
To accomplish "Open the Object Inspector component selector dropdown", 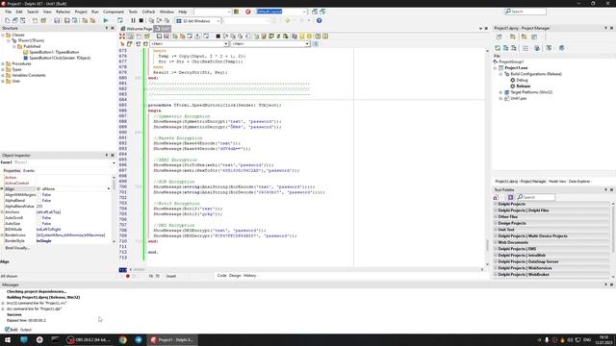I will pyautogui.click(x=114, y=162).
